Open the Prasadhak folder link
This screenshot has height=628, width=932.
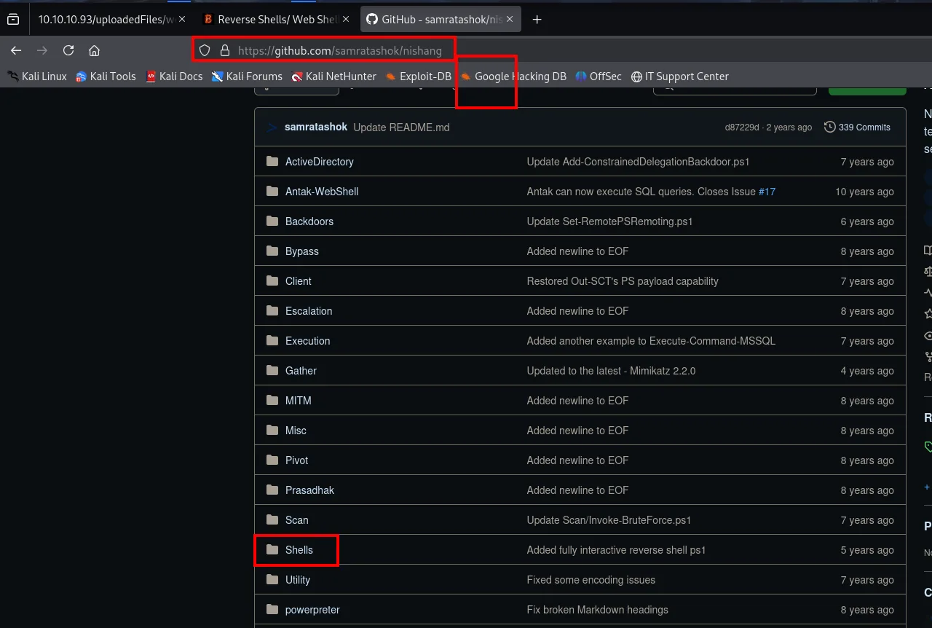point(309,490)
